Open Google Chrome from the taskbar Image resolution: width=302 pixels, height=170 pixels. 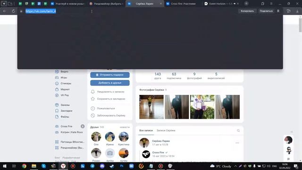(24, 166)
